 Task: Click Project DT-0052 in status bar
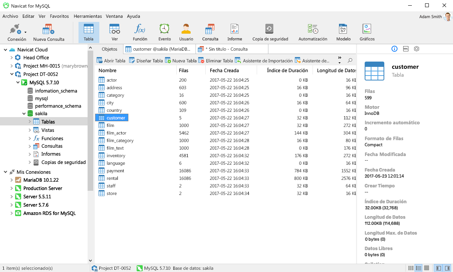[111, 268]
